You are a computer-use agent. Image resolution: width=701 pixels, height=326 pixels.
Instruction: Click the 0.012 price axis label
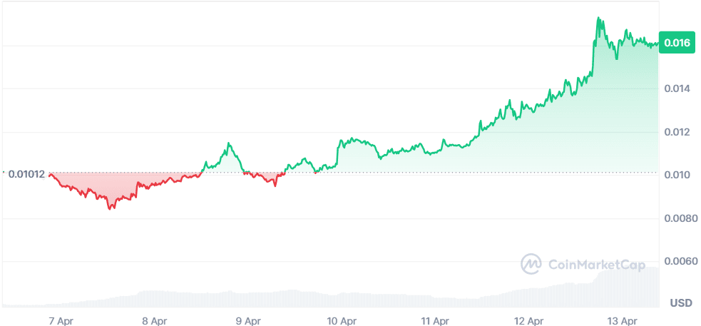(x=677, y=133)
